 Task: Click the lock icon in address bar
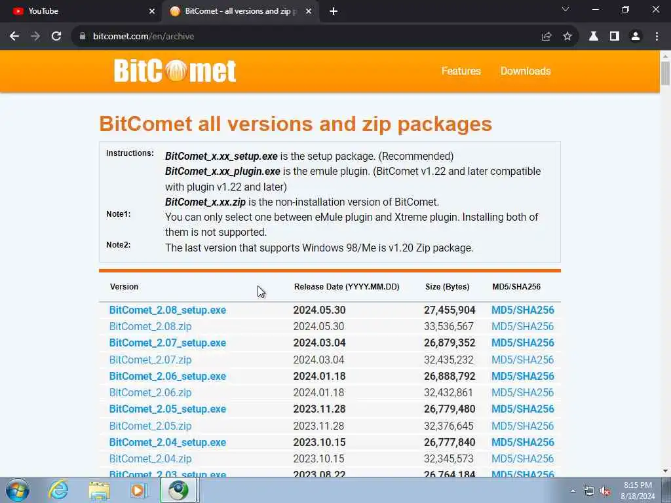coord(83,37)
